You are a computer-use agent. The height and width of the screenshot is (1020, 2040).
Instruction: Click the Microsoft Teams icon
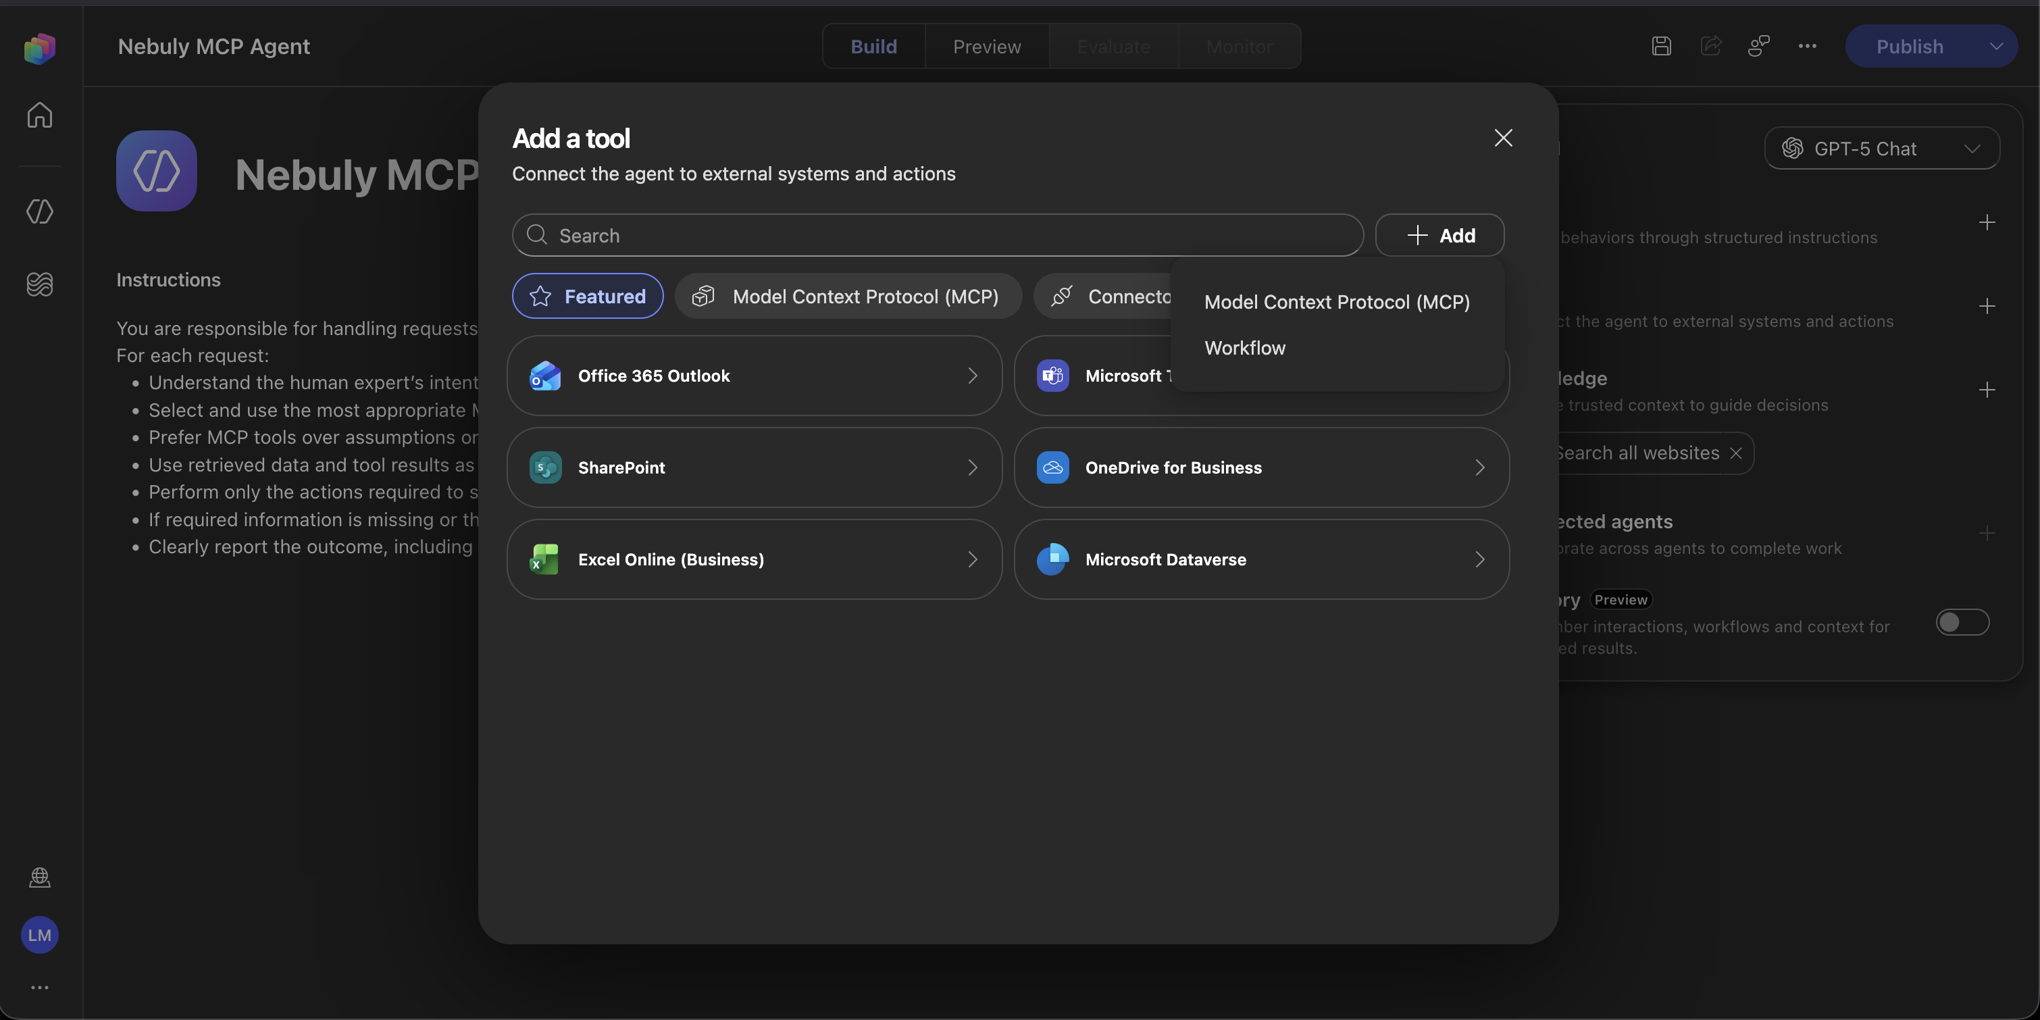pyautogui.click(x=1052, y=376)
